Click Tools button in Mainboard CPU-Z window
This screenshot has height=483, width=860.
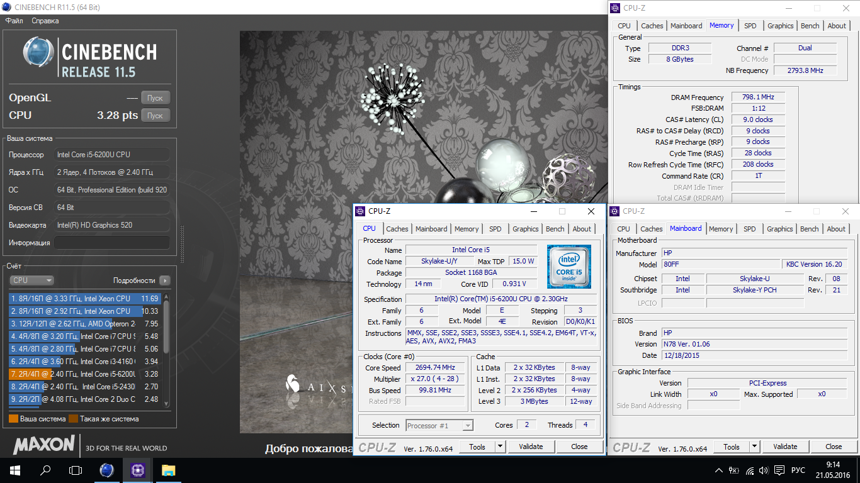[x=732, y=447]
